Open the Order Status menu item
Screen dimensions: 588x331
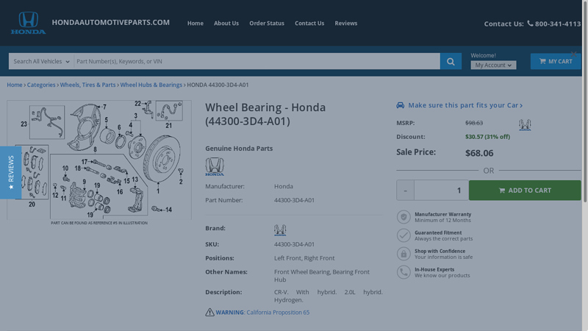click(266, 24)
